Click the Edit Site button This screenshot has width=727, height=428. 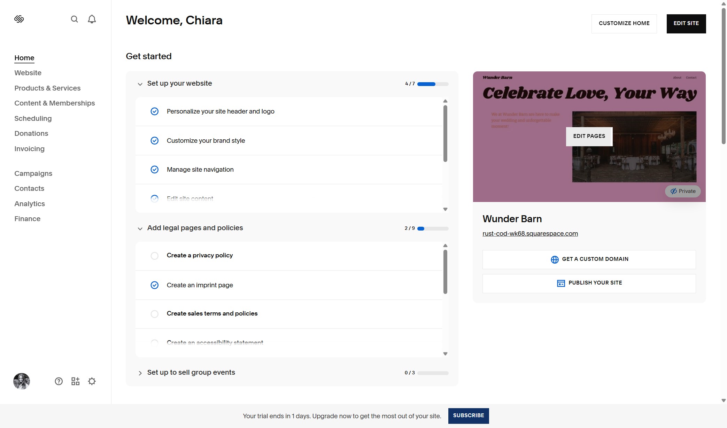(x=686, y=24)
